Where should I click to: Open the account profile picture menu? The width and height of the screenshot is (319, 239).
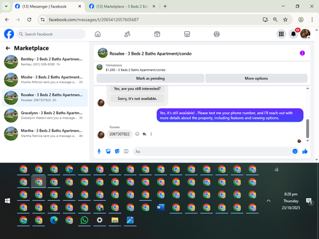tap(305, 34)
